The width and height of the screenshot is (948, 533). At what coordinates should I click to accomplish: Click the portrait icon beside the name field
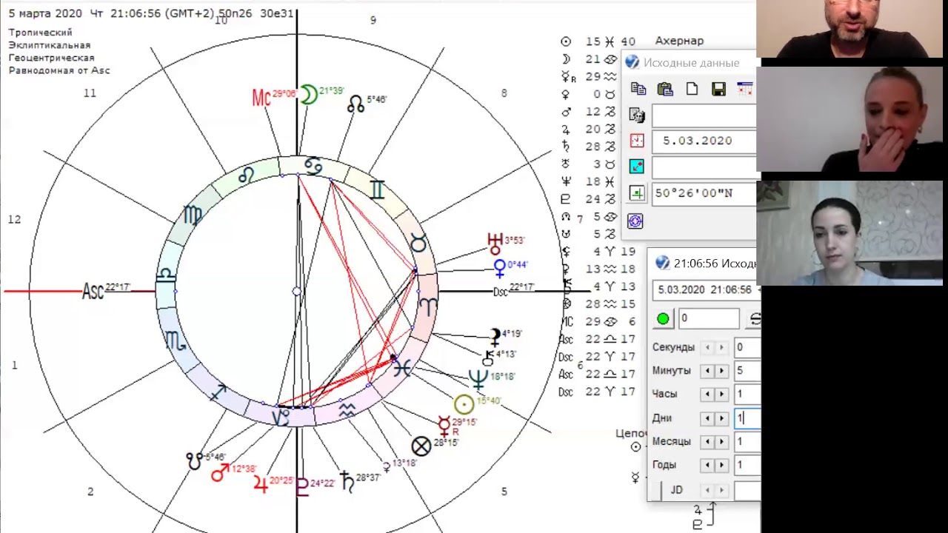[636, 115]
